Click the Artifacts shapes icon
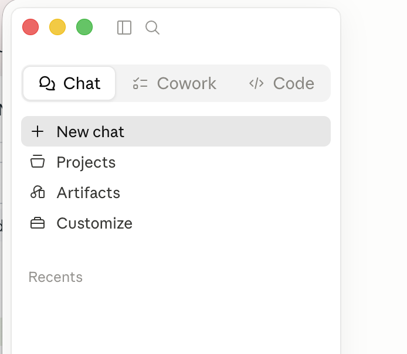The width and height of the screenshot is (407, 354). pos(38,192)
